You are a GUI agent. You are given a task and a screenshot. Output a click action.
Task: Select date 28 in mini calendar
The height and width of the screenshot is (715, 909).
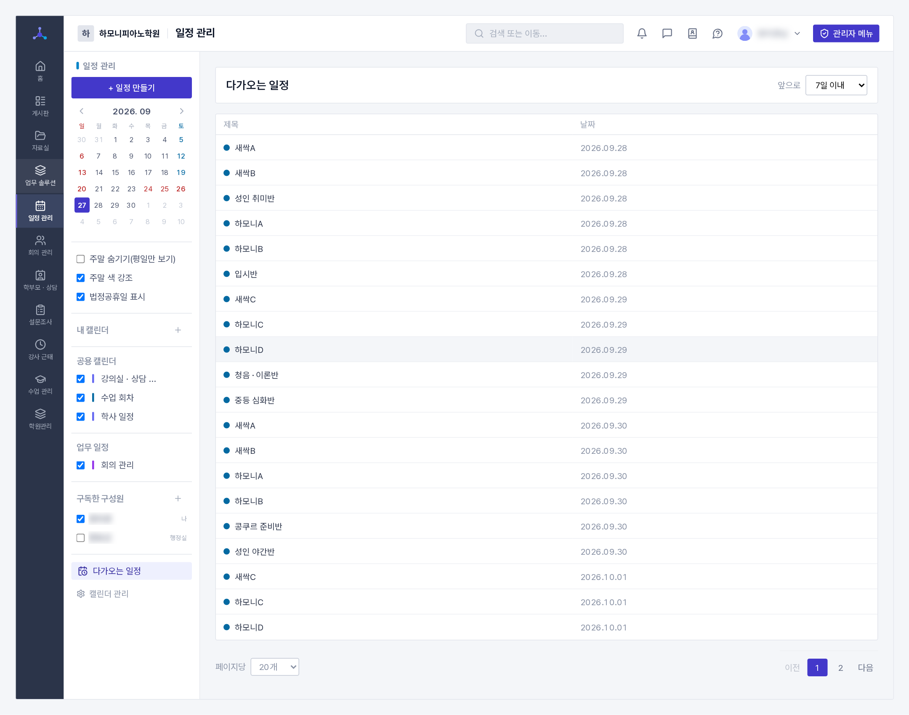click(98, 205)
